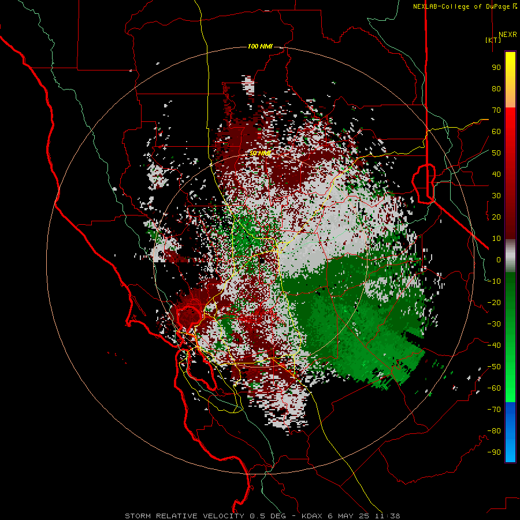Click the NEXLAB-College of DuPage title text
This screenshot has height=520, width=520.
pos(465,6)
